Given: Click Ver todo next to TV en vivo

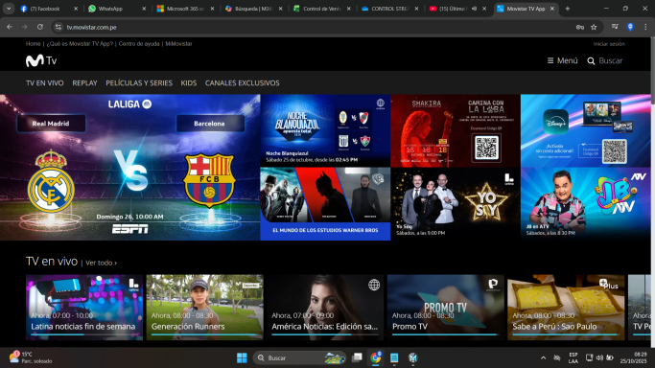Looking at the screenshot, I should coord(101,263).
